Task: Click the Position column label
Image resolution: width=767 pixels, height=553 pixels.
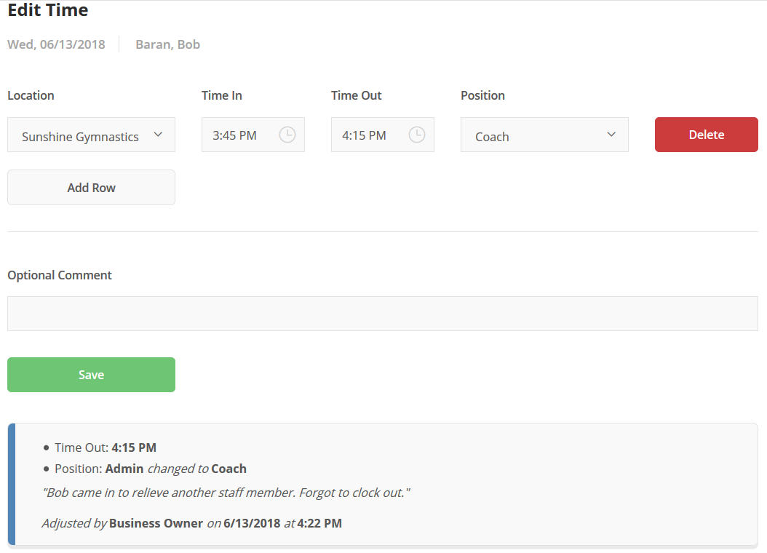Action: click(x=482, y=95)
